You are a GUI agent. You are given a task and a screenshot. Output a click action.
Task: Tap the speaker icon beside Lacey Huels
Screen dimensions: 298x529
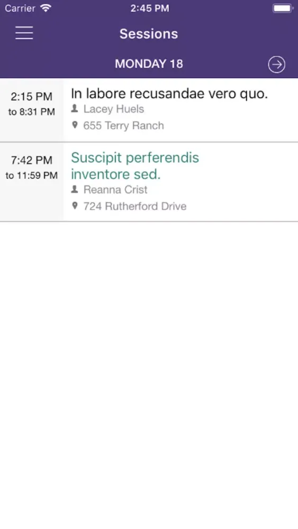point(75,108)
